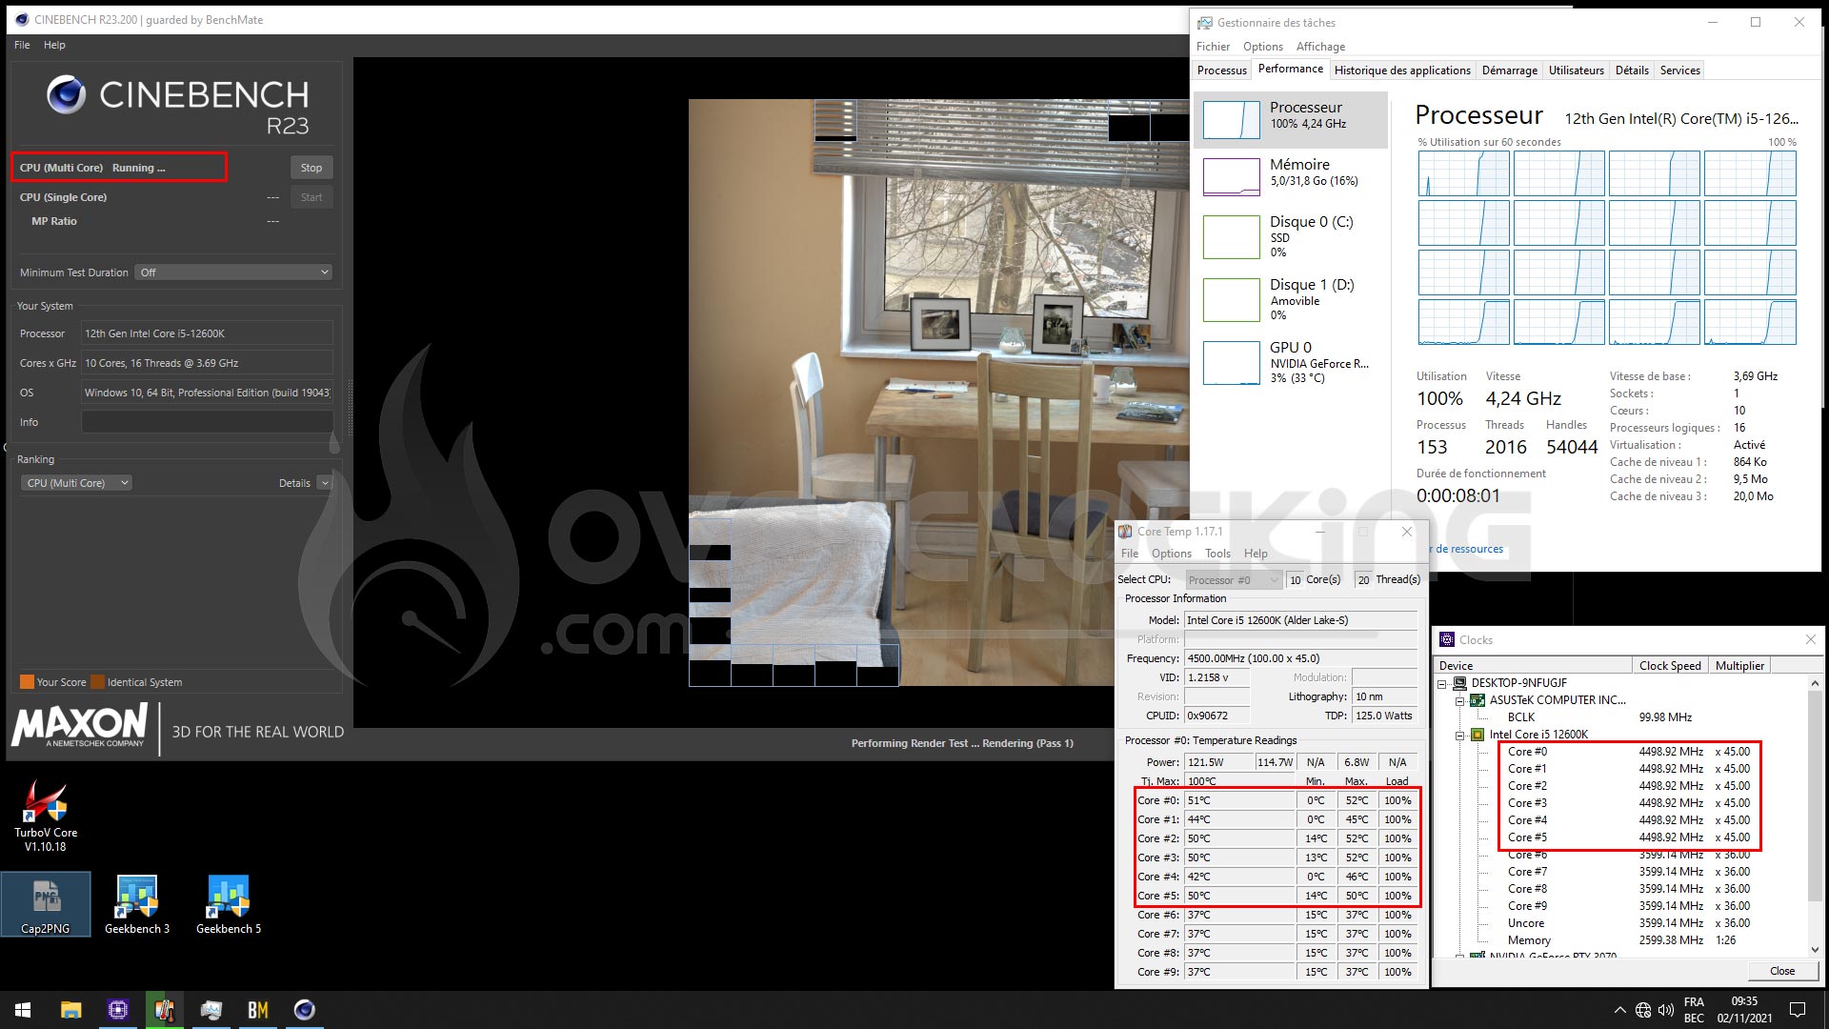The width and height of the screenshot is (1829, 1029).
Task: Open the Démarrage tab in Task Manager
Action: (x=1509, y=71)
